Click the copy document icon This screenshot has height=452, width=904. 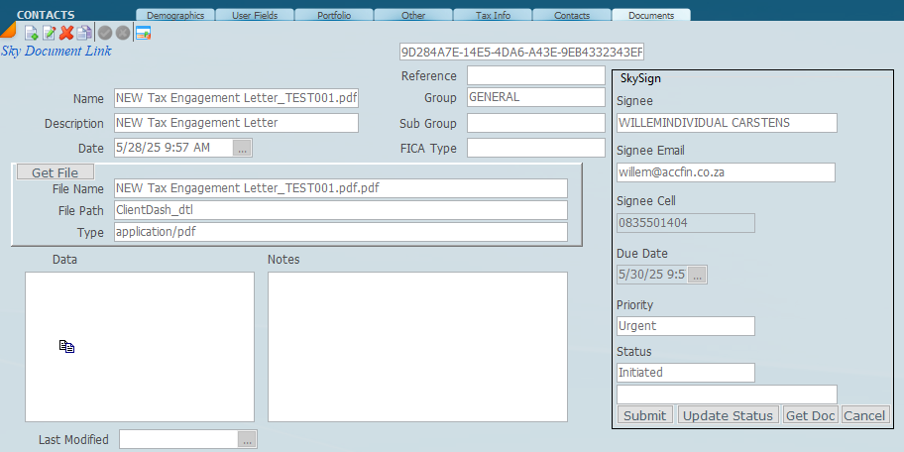(84, 33)
